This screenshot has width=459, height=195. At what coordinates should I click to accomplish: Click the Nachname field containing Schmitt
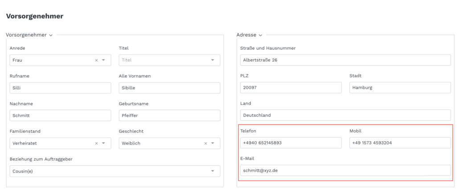click(60, 115)
